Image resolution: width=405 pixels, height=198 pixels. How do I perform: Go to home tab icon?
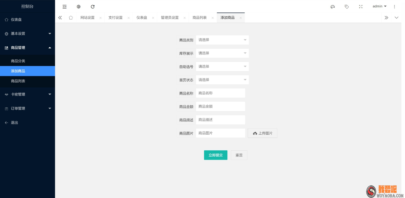tap(71, 18)
